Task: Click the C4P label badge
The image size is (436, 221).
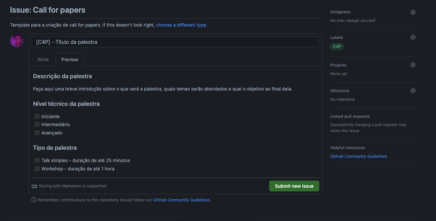Action: point(337,47)
